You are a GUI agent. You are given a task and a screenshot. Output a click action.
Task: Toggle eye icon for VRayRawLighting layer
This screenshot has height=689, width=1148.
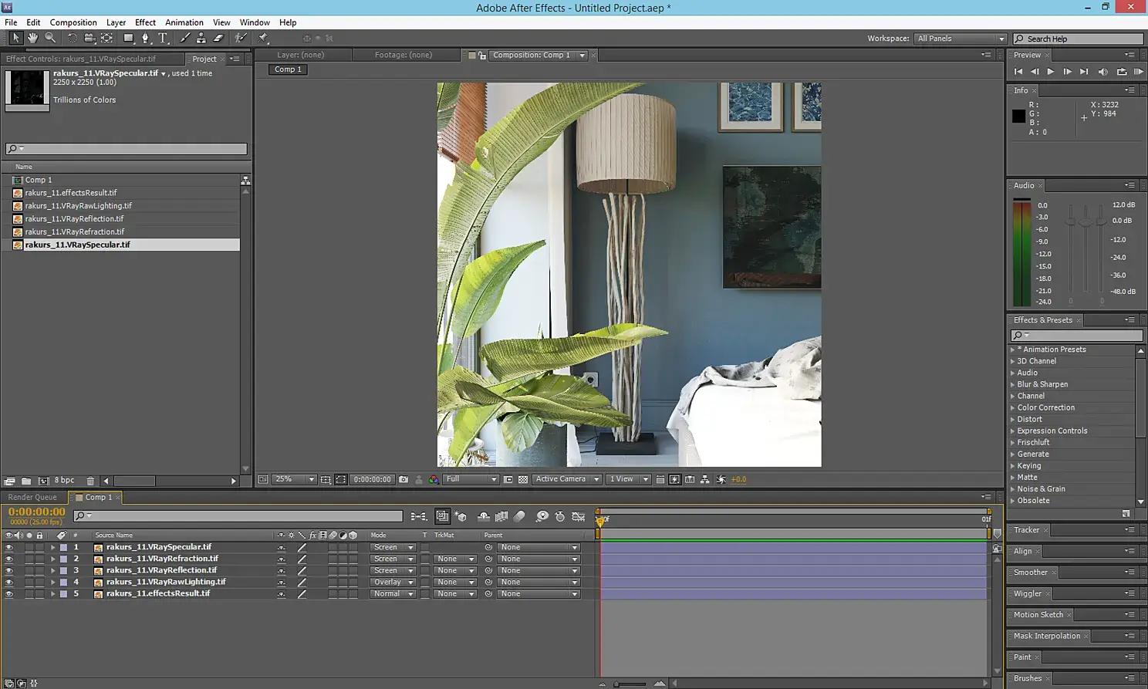point(9,583)
